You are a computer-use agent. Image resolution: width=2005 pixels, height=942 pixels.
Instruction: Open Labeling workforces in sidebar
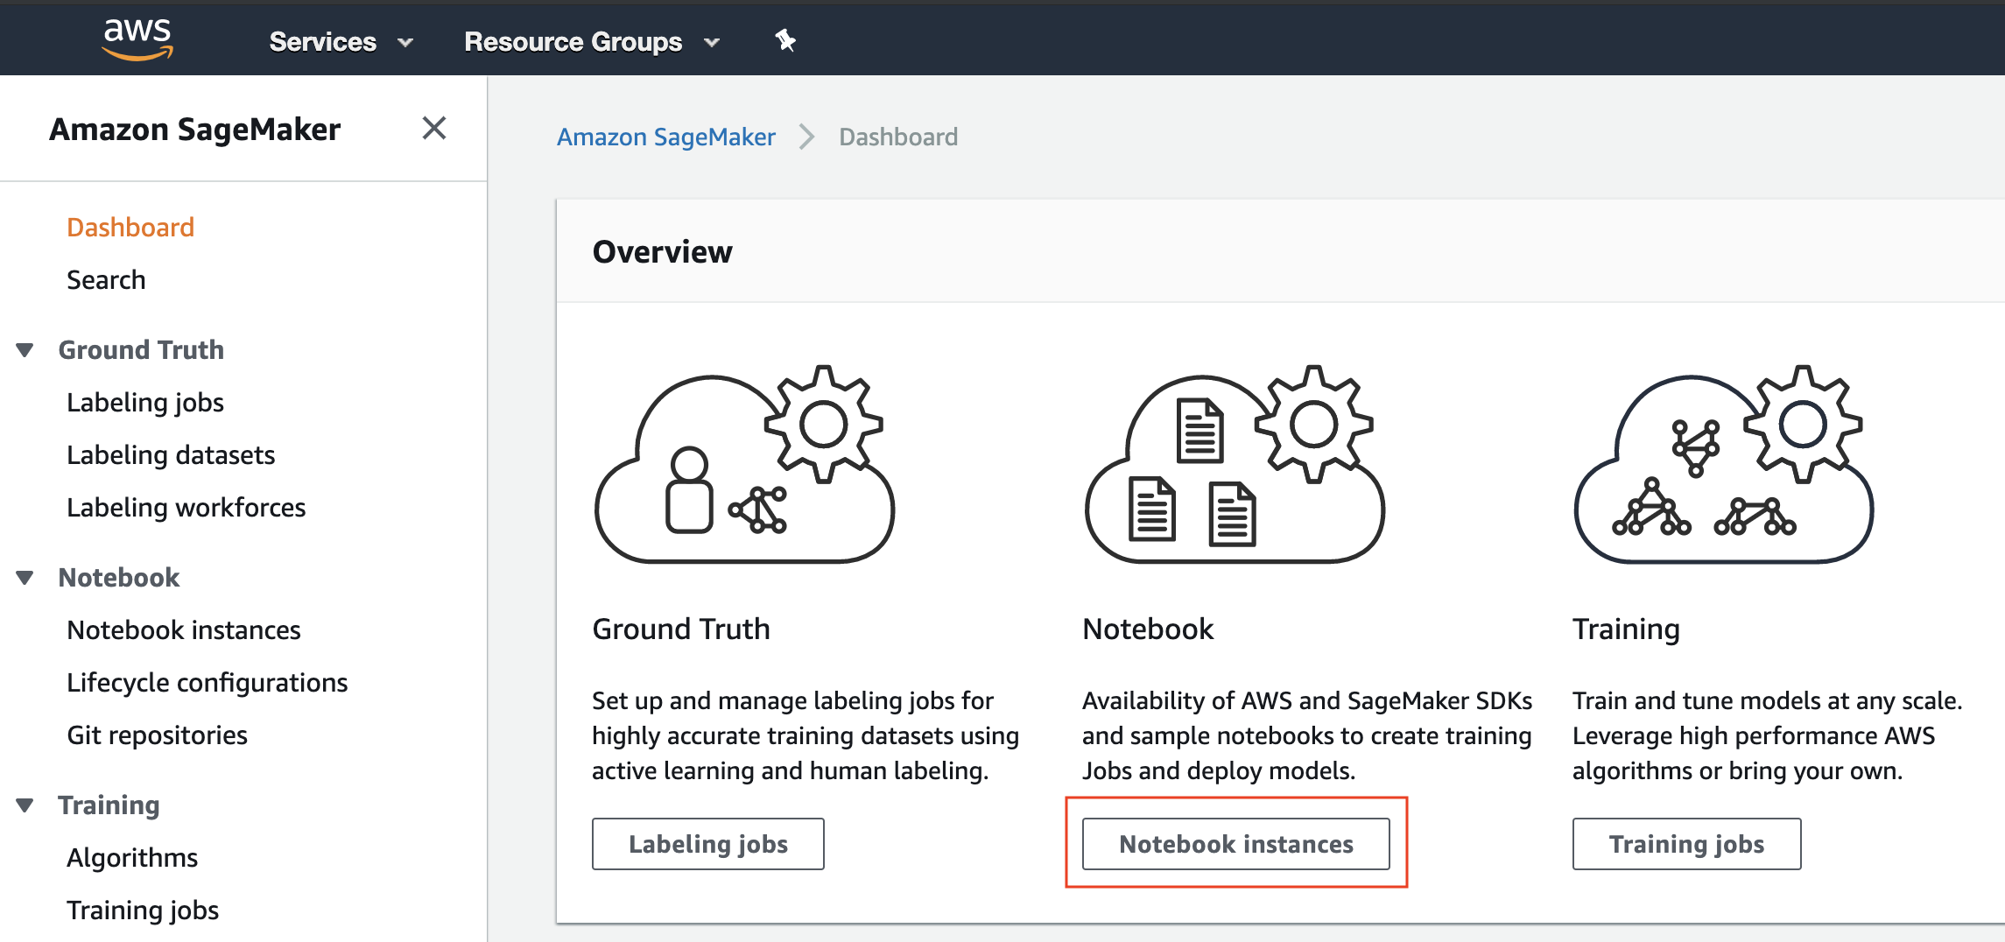pos(186,508)
